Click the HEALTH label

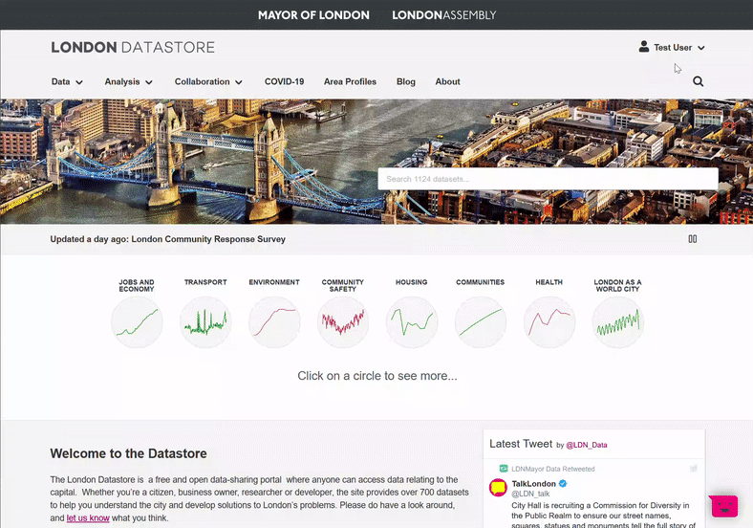[x=549, y=282]
